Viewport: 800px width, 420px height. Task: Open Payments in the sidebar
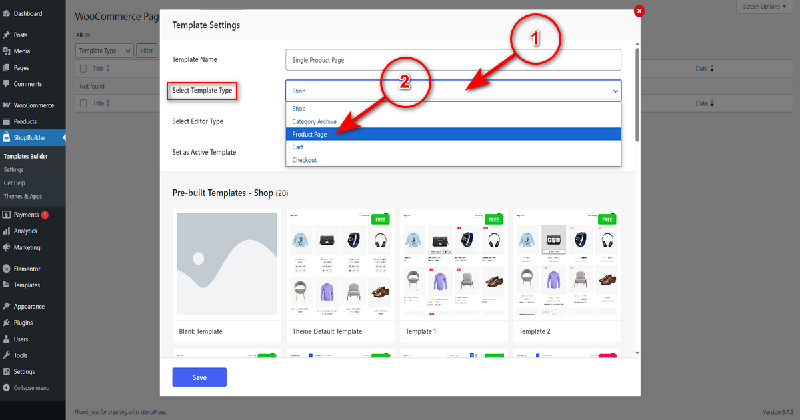32,215
